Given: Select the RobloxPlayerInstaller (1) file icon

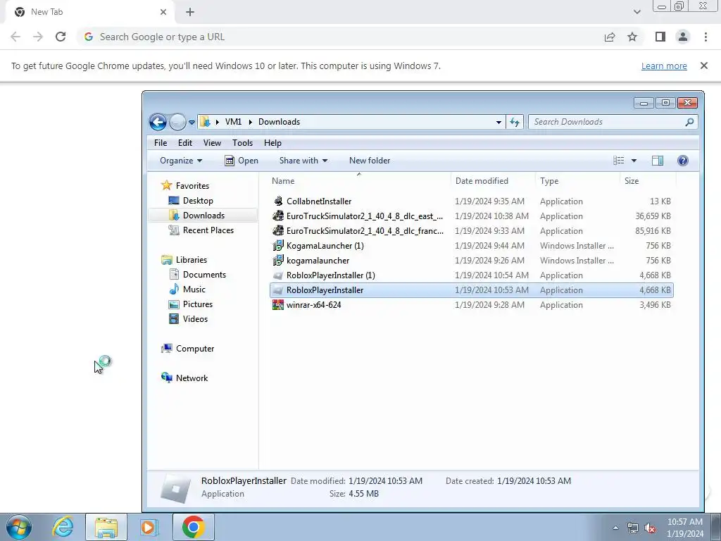Looking at the screenshot, I should 277,275.
